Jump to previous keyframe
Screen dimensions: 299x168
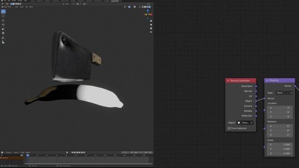(x=75, y=153)
